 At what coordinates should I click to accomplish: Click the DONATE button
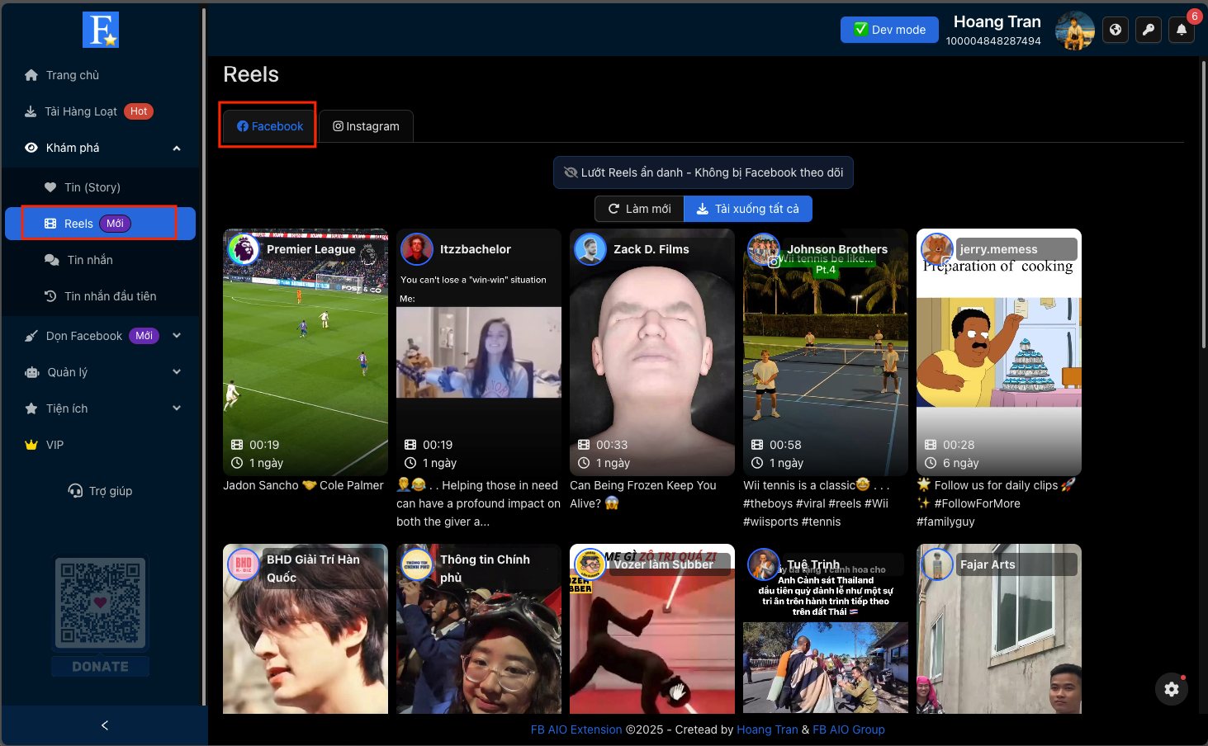pyautogui.click(x=100, y=667)
